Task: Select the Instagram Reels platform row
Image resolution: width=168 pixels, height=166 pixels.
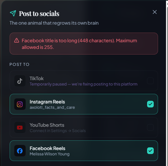Action: point(84,104)
